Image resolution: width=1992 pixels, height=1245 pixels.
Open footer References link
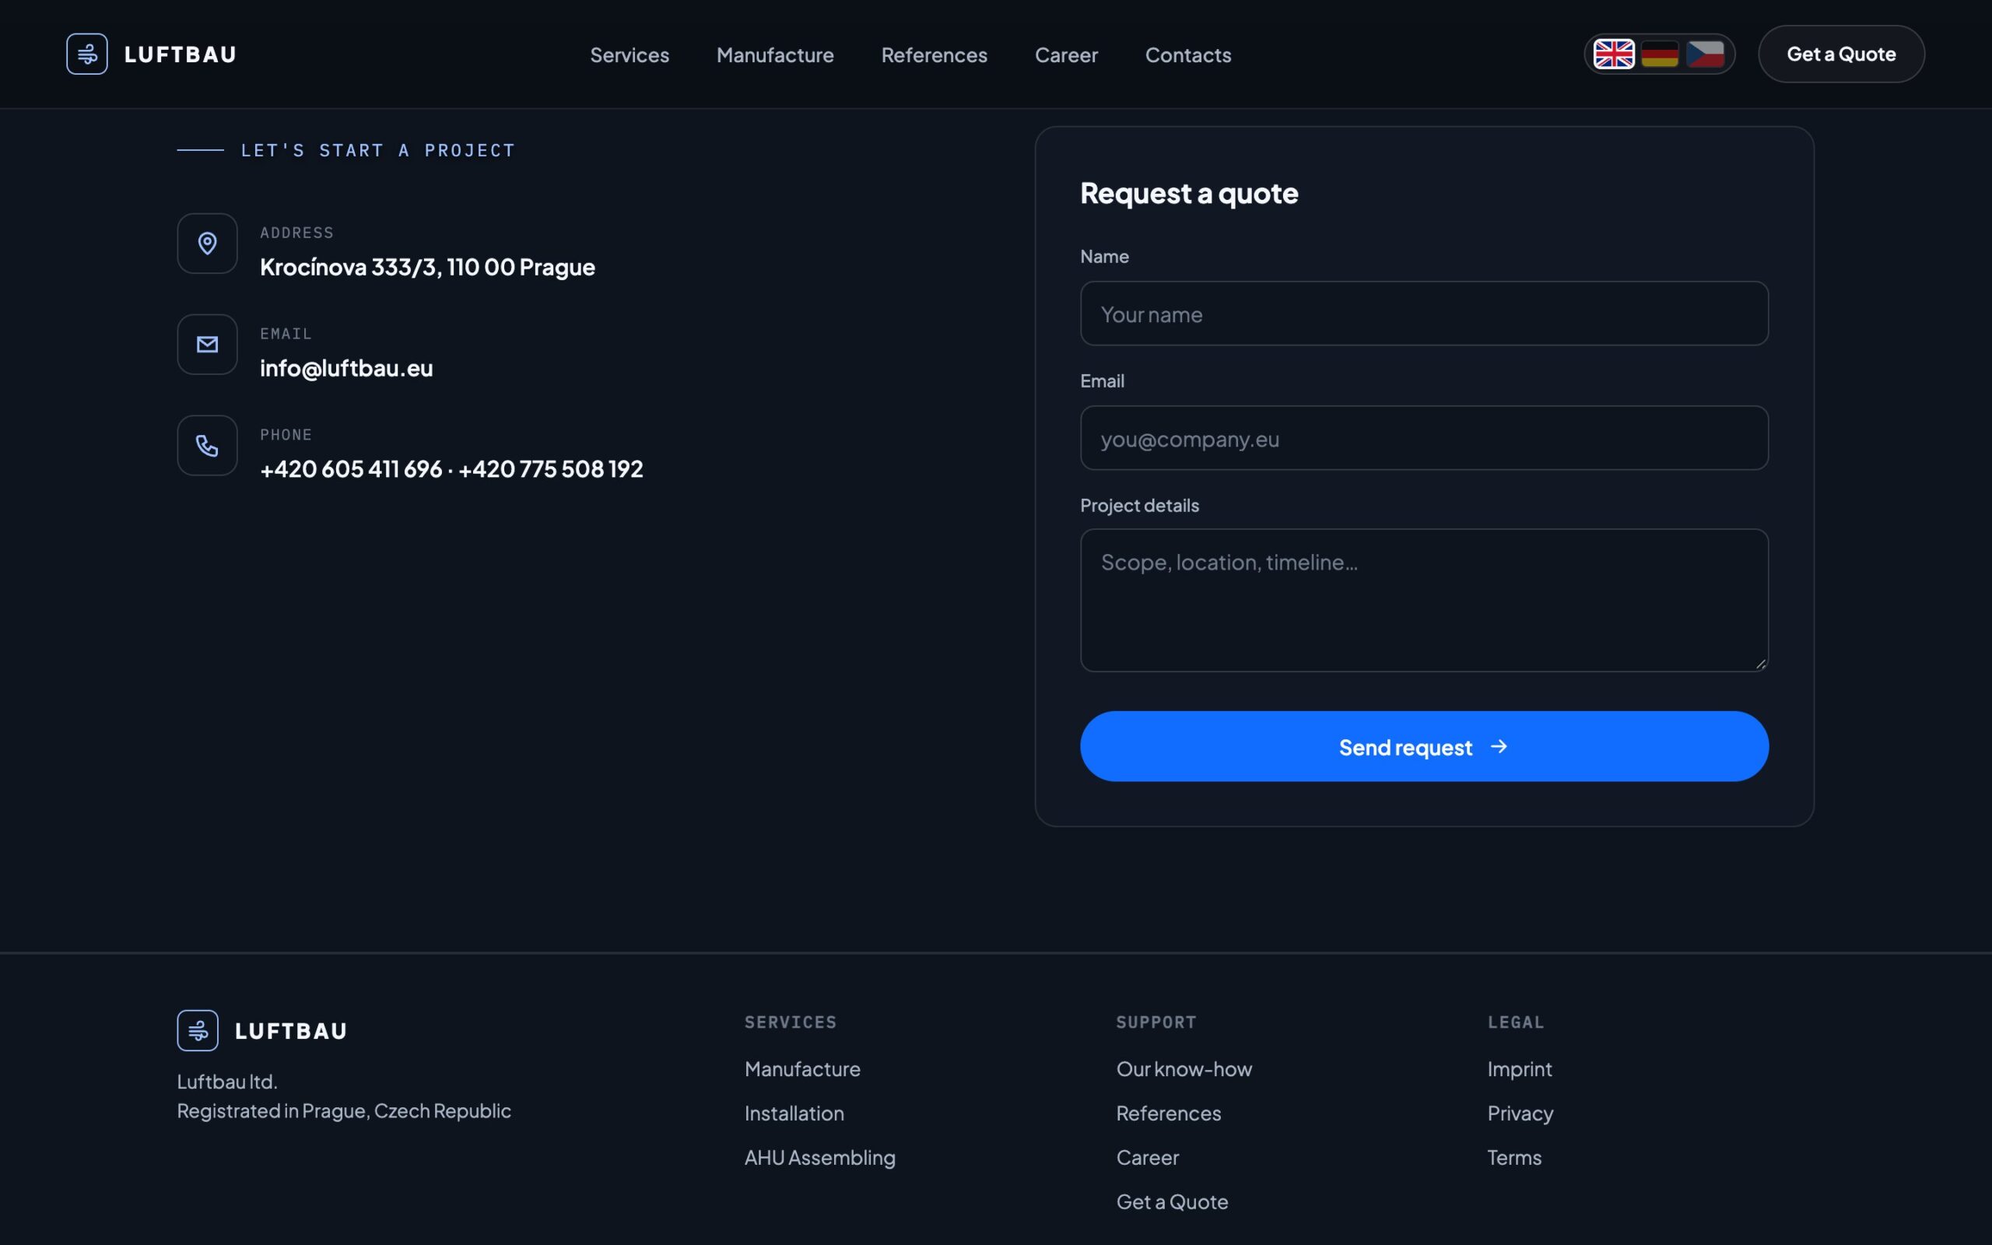tap(1168, 1113)
